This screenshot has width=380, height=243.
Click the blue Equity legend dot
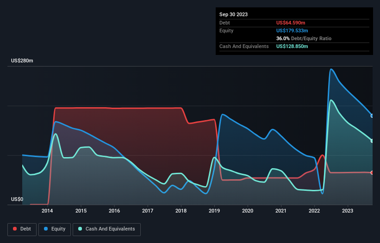point(46,229)
